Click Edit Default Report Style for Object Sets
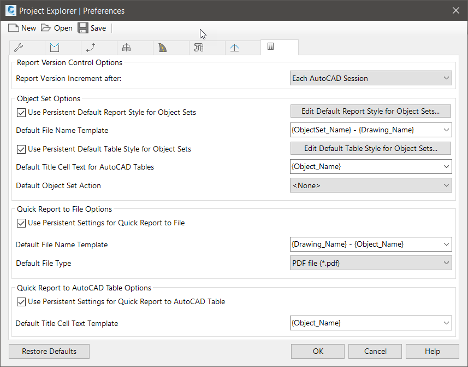The image size is (468, 367). click(x=371, y=112)
